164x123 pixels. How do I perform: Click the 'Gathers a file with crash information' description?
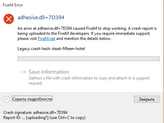tap(89, 80)
